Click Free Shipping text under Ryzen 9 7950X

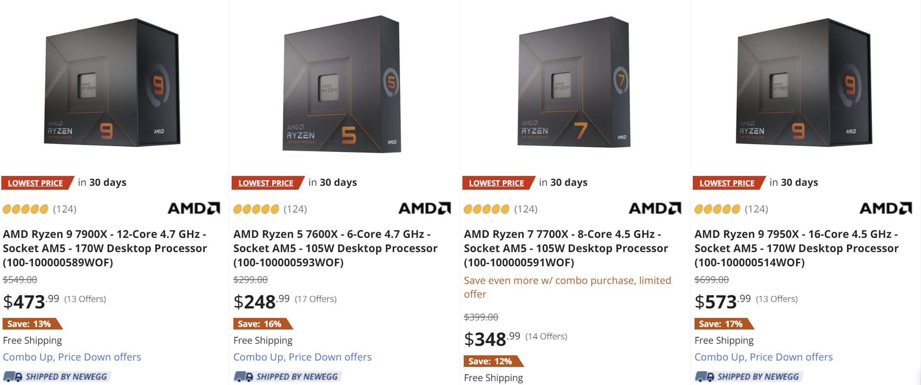coord(724,340)
